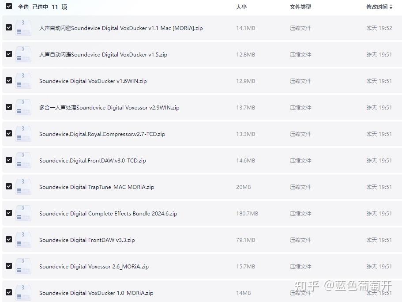Open Soundevice Digital Complete Effects Bundle 2024.6.zip
The image size is (402, 302).
click(x=109, y=213)
